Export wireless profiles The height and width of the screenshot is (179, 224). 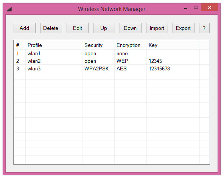click(x=184, y=28)
